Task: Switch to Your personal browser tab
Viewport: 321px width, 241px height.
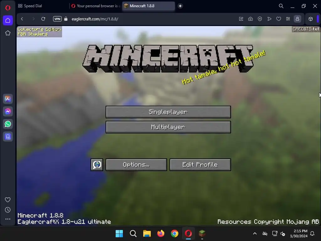Action: (96, 6)
